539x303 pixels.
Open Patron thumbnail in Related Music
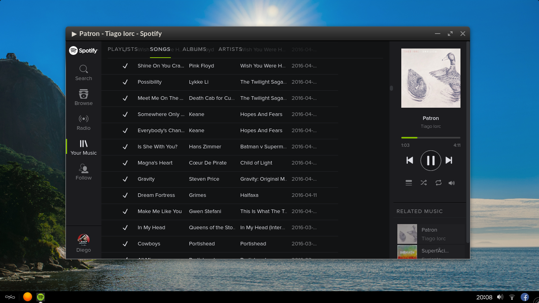coord(407,234)
